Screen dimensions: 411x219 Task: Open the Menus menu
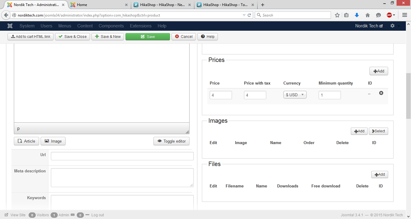(65, 26)
